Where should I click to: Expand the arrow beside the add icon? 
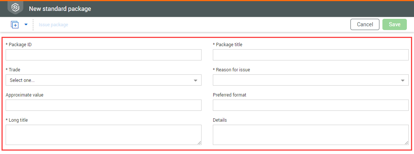[26, 25]
